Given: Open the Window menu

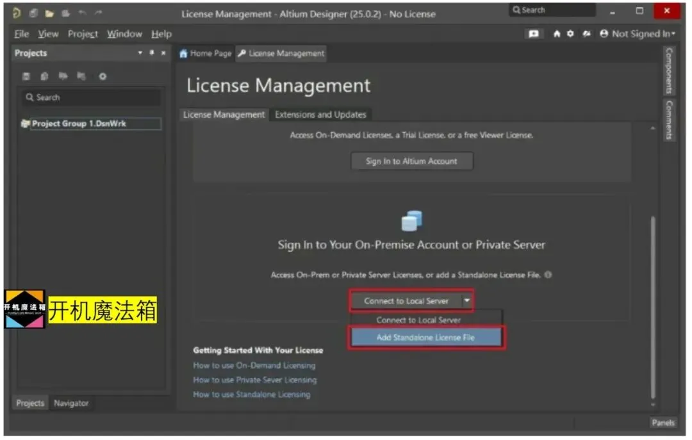Looking at the screenshot, I should point(124,34).
